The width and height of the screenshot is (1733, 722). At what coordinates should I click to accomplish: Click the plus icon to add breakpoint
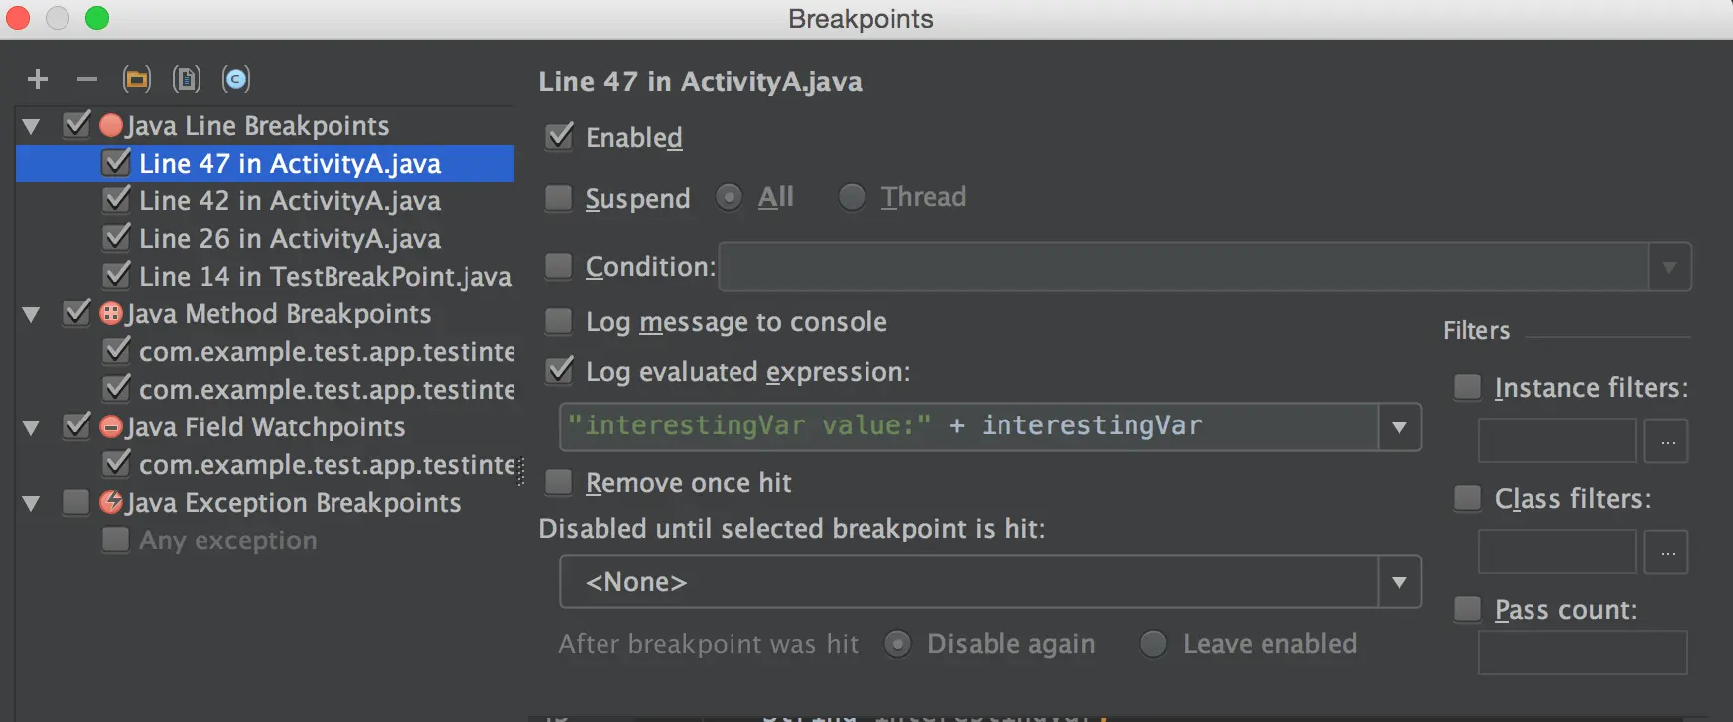[38, 79]
